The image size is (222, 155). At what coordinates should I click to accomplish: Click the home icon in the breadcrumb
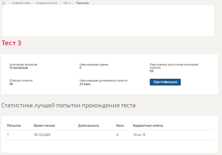pyautogui.click(x=3, y=3)
